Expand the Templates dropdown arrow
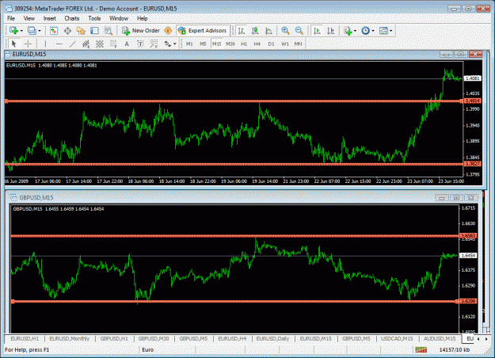 pos(390,31)
